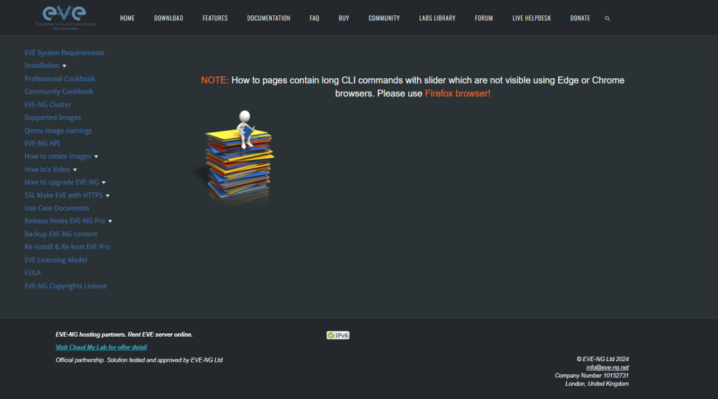Follow Visit Cloud My Lab link
The width and height of the screenshot is (718, 399).
pyautogui.click(x=101, y=347)
